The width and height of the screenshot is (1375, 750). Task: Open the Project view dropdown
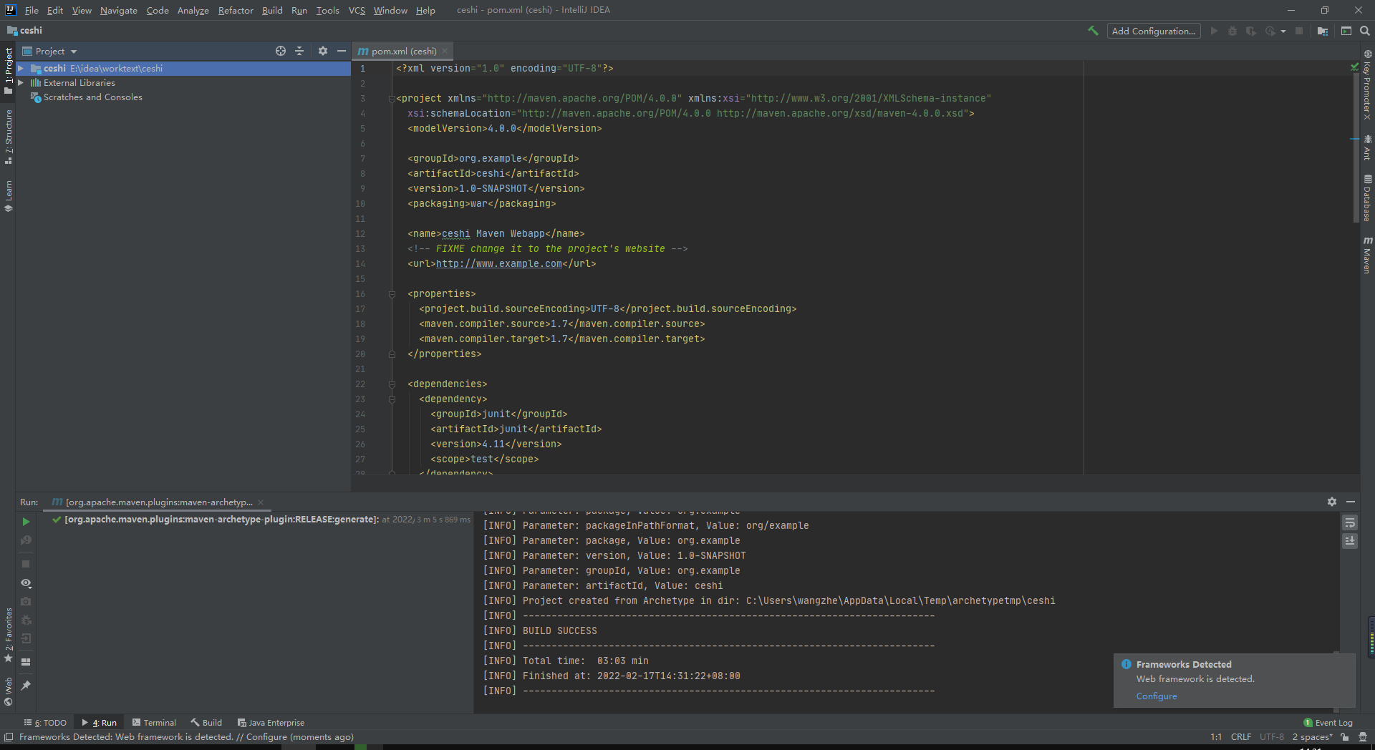click(x=74, y=52)
